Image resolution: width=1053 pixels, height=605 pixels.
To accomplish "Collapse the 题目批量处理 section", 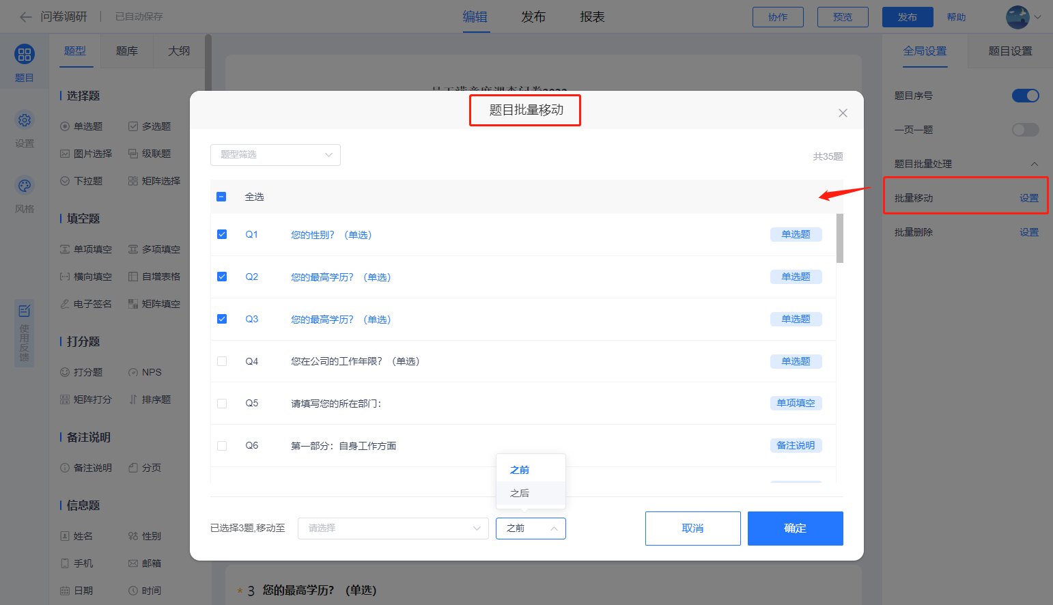I will click(1034, 164).
